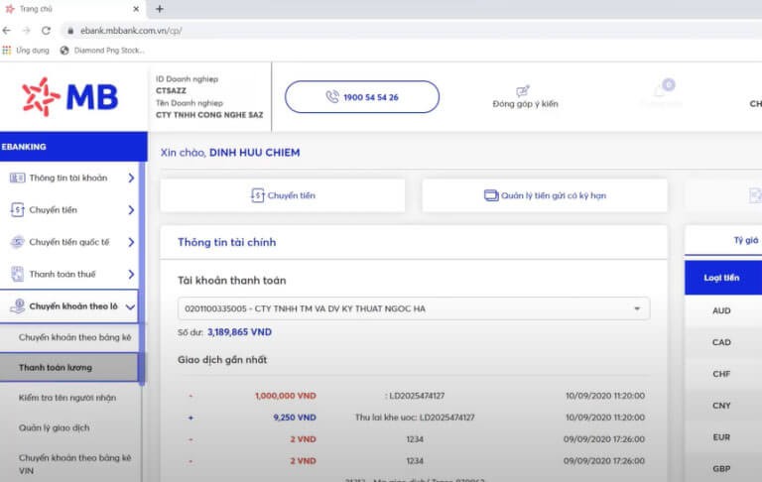The width and height of the screenshot is (762, 482).
Task: Collapse the Chuyển khoản theo lô section
Action: [131, 307]
